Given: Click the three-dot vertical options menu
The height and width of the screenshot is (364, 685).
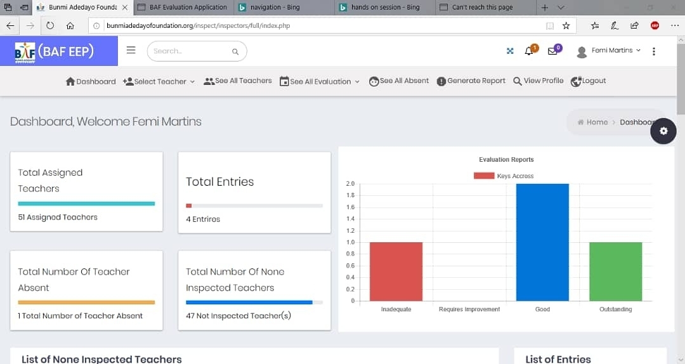Looking at the screenshot, I should coord(654,51).
